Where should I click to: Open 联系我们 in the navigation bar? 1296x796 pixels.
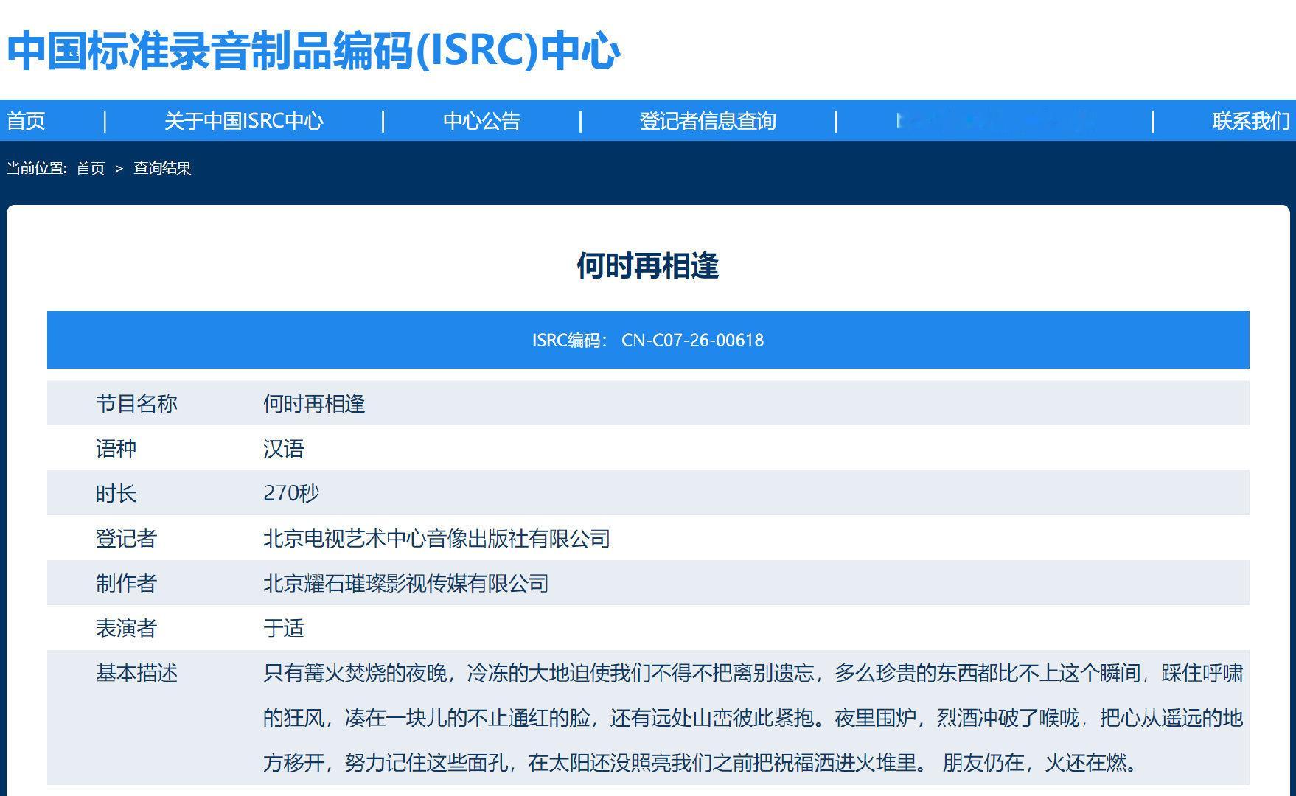tap(1251, 121)
